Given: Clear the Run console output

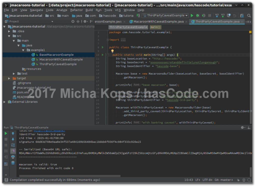Looking at the screenshot, I should click(x=13, y=163).
